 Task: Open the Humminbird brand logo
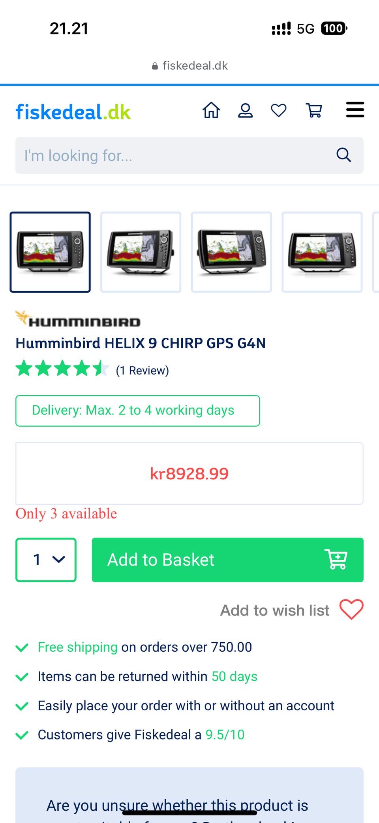(x=78, y=319)
